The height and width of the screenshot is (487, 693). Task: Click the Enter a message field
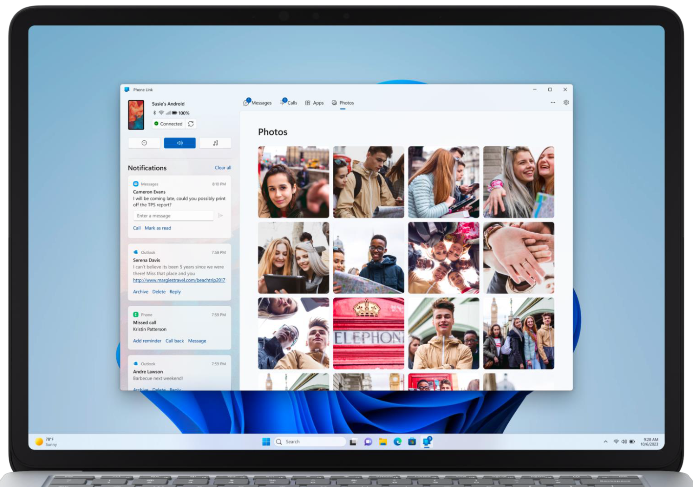click(173, 216)
